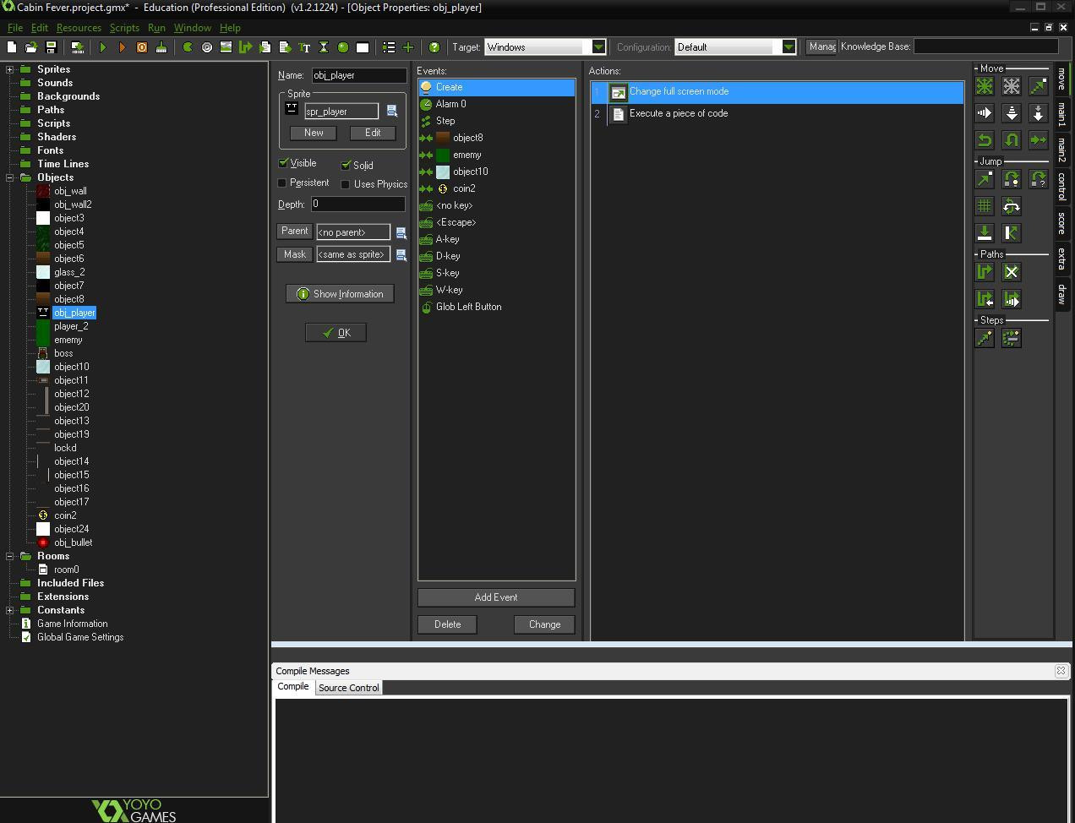The width and height of the screenshot is (1075, 823).
Task: Select the Bounce action icon
Action: pyautogui.click(x=1012, y=233)
